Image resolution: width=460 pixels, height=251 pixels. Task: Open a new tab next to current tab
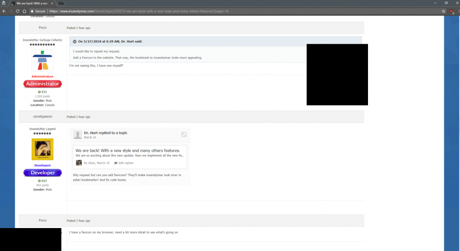(x=61, y=4)
